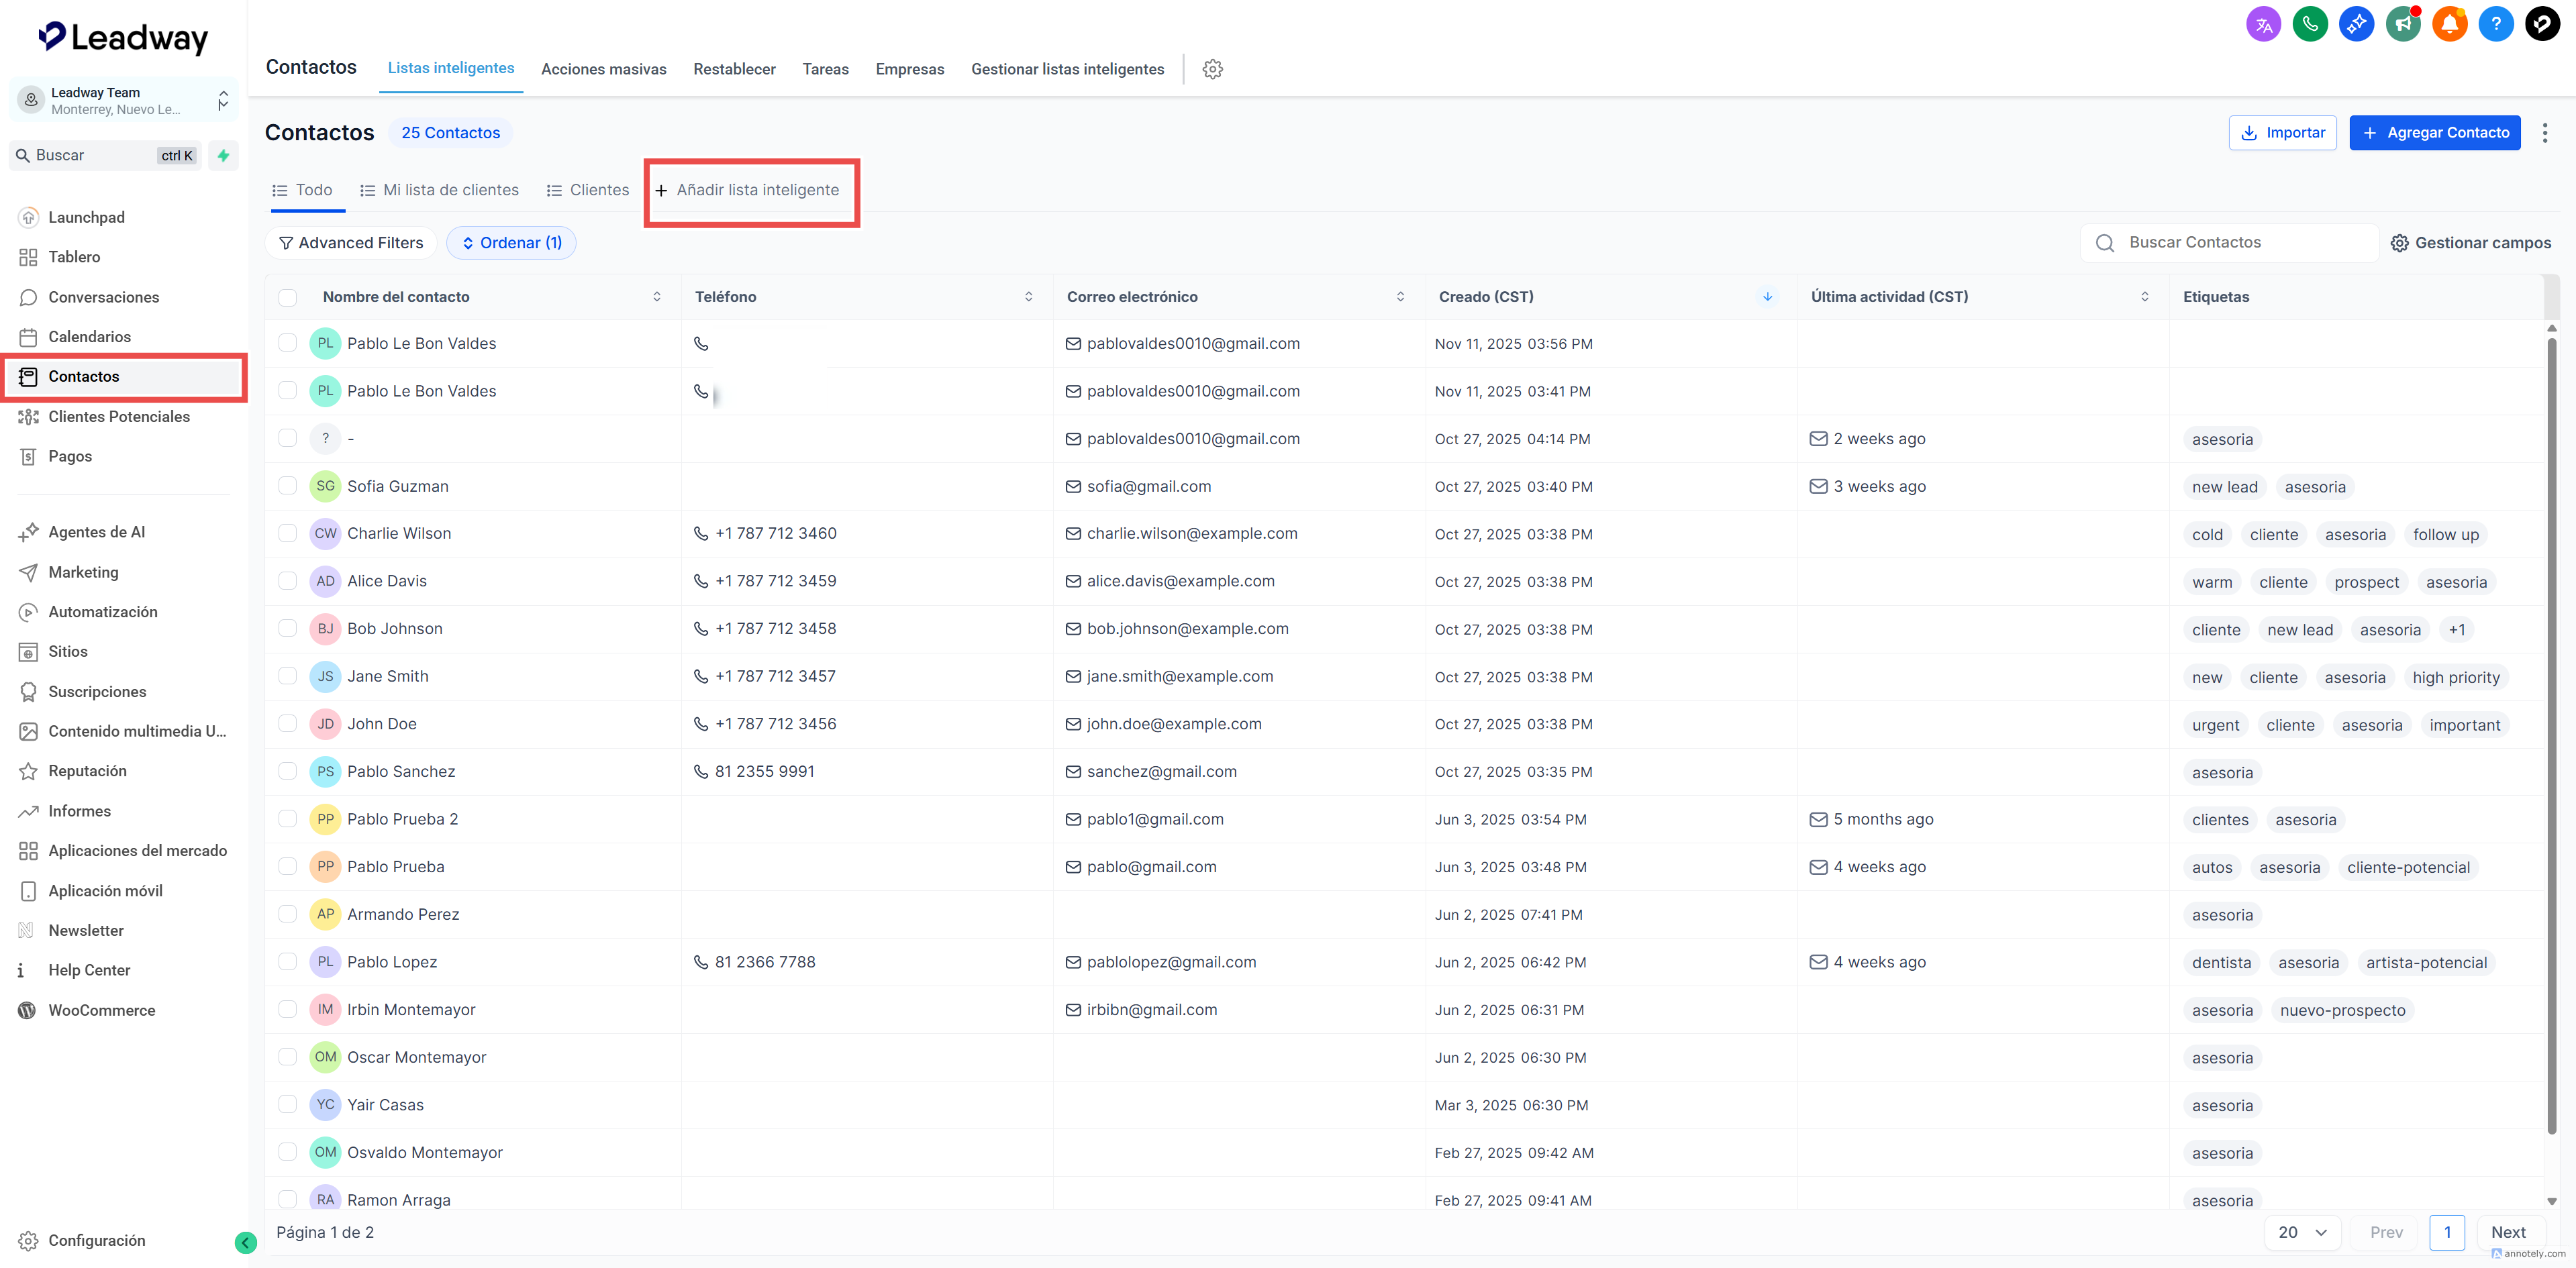Click the purple language translate icon
Screen dimensions: 2576x1268
(2263, 24)
